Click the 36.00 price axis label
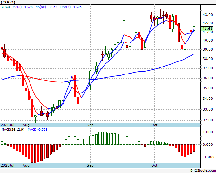 [207, 78]
